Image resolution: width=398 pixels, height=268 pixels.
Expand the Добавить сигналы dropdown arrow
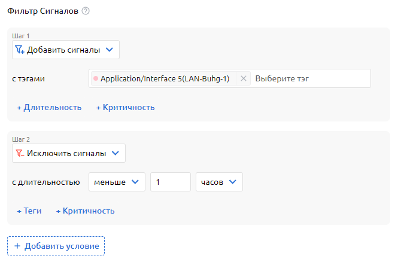pos(109,50)
